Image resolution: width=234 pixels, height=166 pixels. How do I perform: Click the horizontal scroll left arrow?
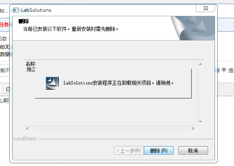(27, 128)
